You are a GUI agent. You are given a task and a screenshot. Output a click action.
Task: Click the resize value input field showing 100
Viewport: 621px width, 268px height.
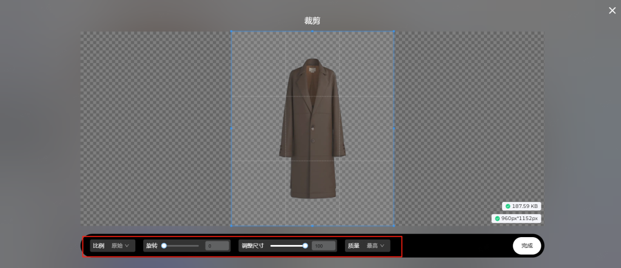(324, 246)
